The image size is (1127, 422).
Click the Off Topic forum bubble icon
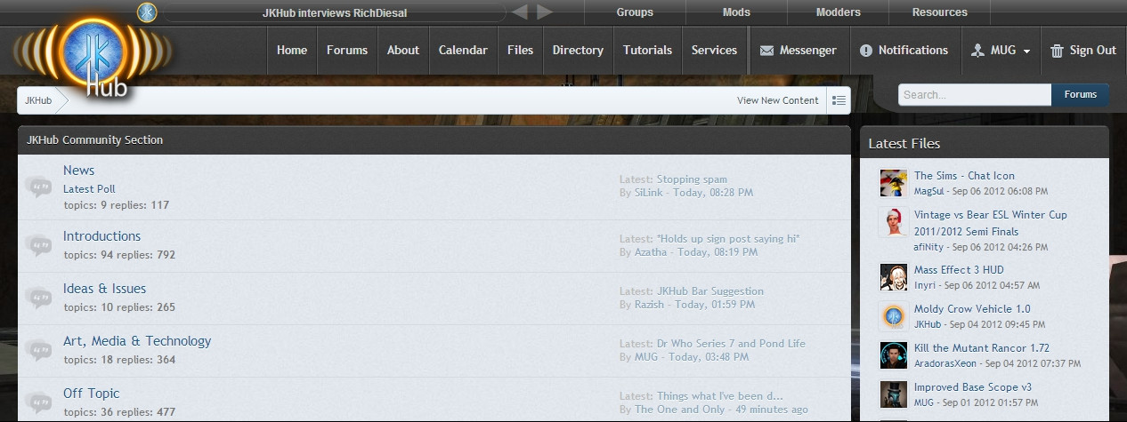(38, 402)
